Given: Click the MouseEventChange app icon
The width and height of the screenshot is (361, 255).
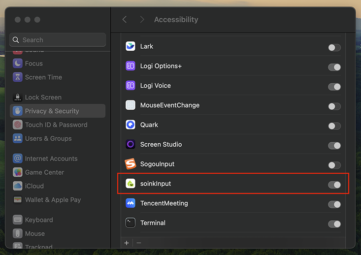Looking at the screenshot, I should point(131,105).
